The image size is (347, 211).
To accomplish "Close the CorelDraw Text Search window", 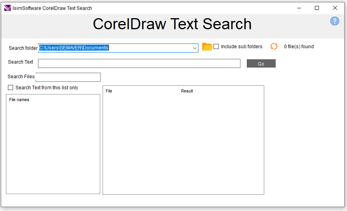I will click(x=335, y=8).
